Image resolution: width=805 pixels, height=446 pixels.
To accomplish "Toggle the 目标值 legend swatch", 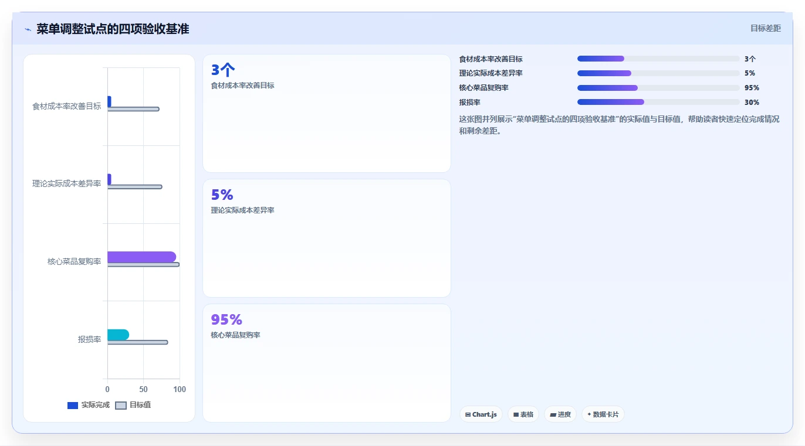I will (x=121, y=406).
